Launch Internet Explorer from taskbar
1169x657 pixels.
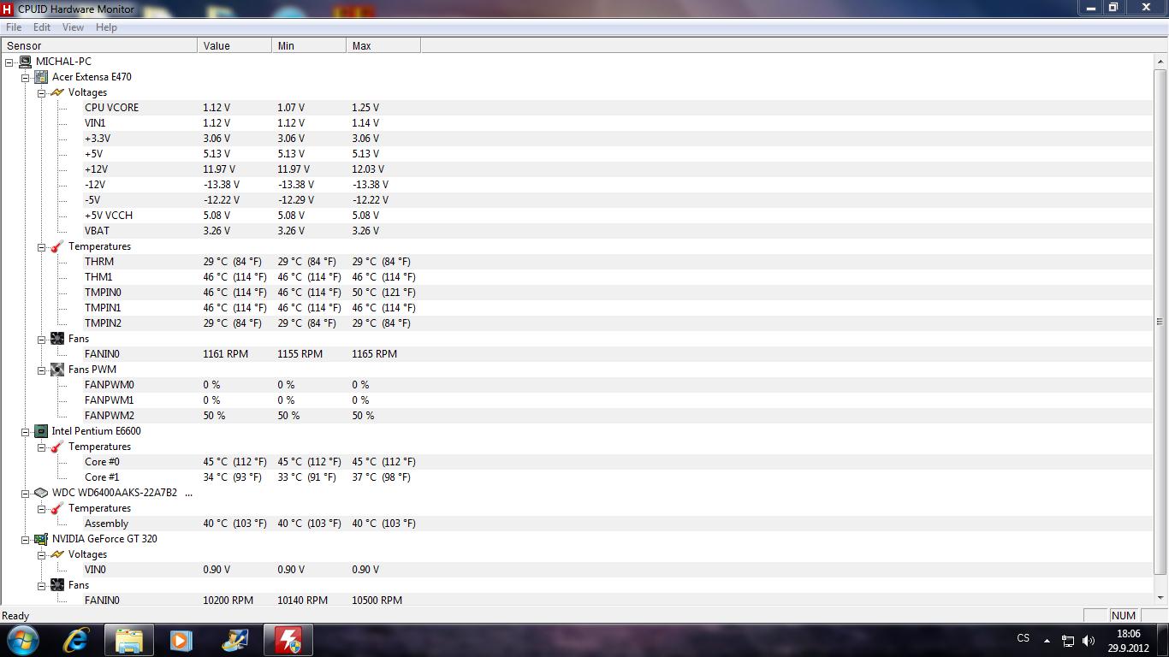point(76,640)
